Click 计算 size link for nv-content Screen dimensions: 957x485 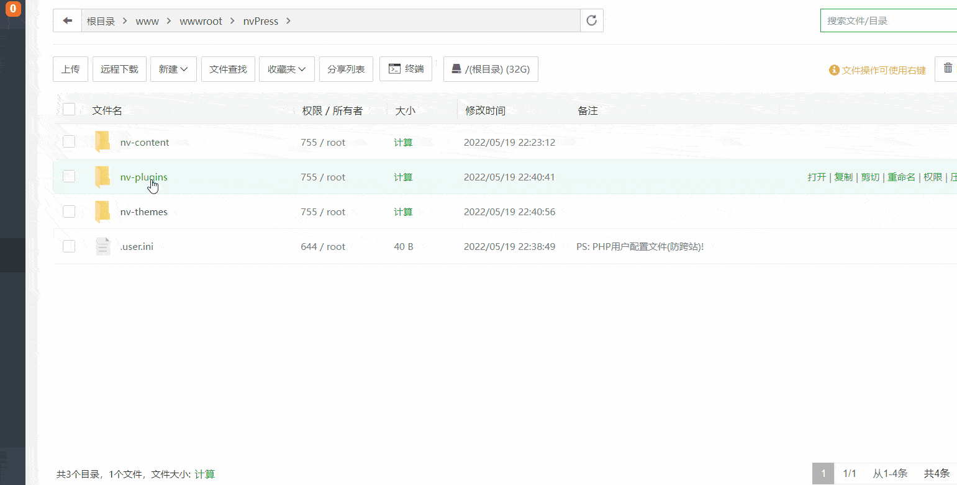tap(403, 142)
